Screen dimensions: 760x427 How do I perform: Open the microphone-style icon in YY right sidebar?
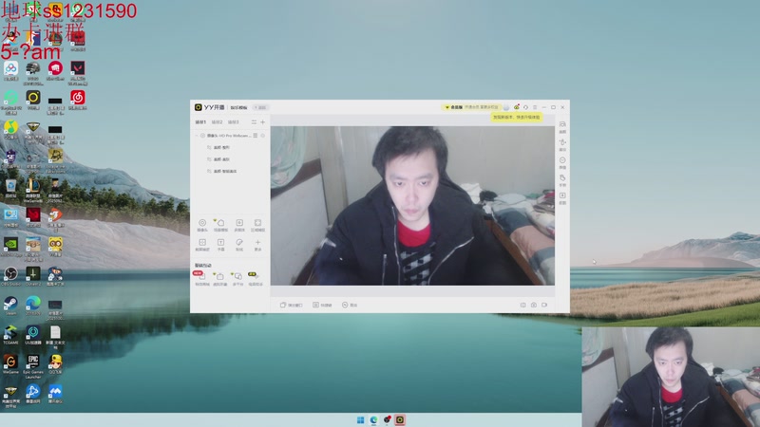562,145
